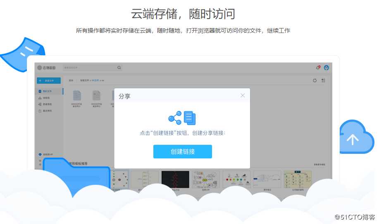The image size is (379, 224).
Task: Click the 云端存储，随时访问 headline
Action: point(183,14)
